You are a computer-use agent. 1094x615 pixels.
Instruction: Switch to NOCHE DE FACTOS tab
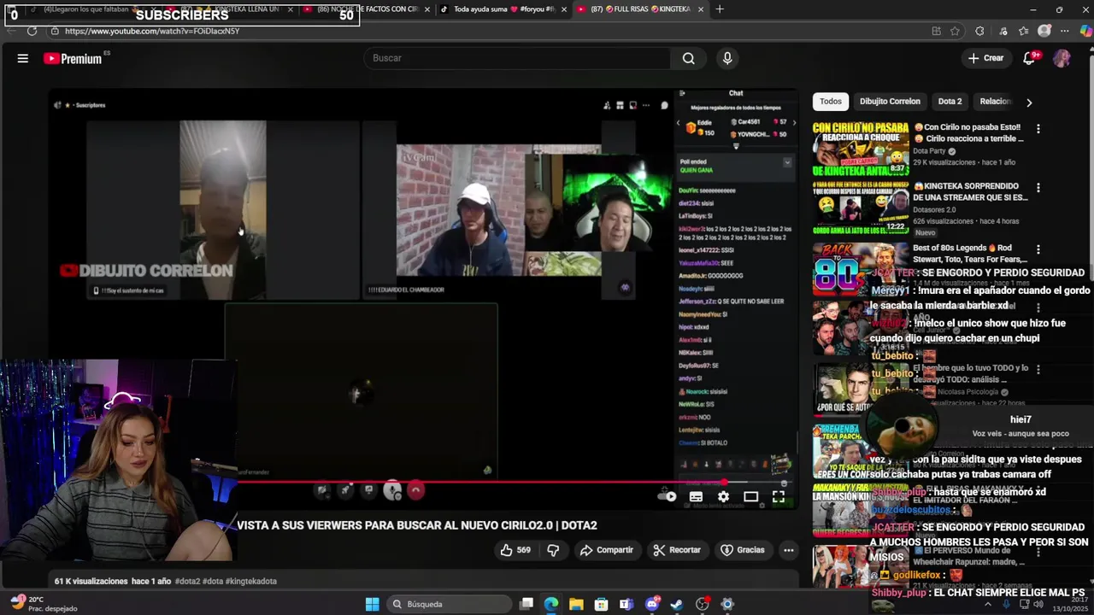coord(366,9)
